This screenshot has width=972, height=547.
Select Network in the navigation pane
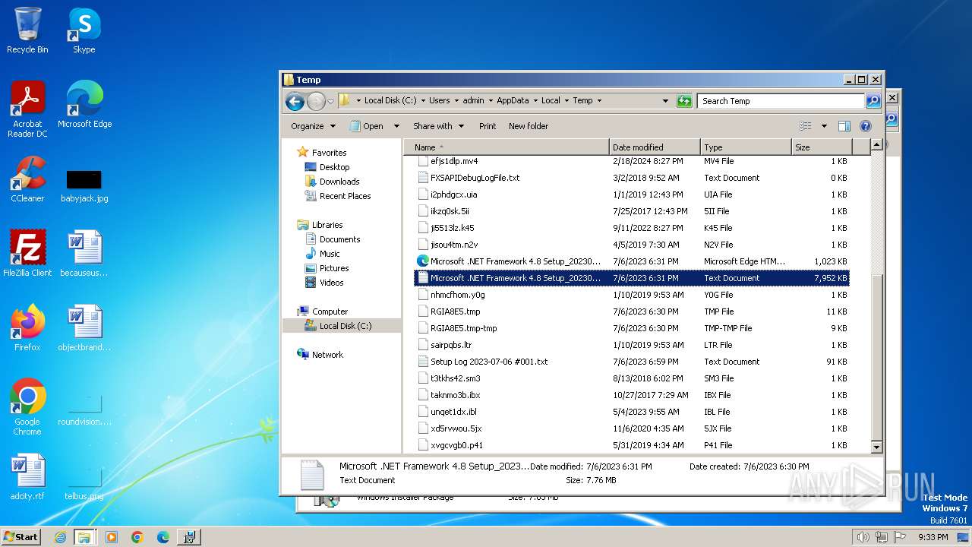(x=327, y=355)
